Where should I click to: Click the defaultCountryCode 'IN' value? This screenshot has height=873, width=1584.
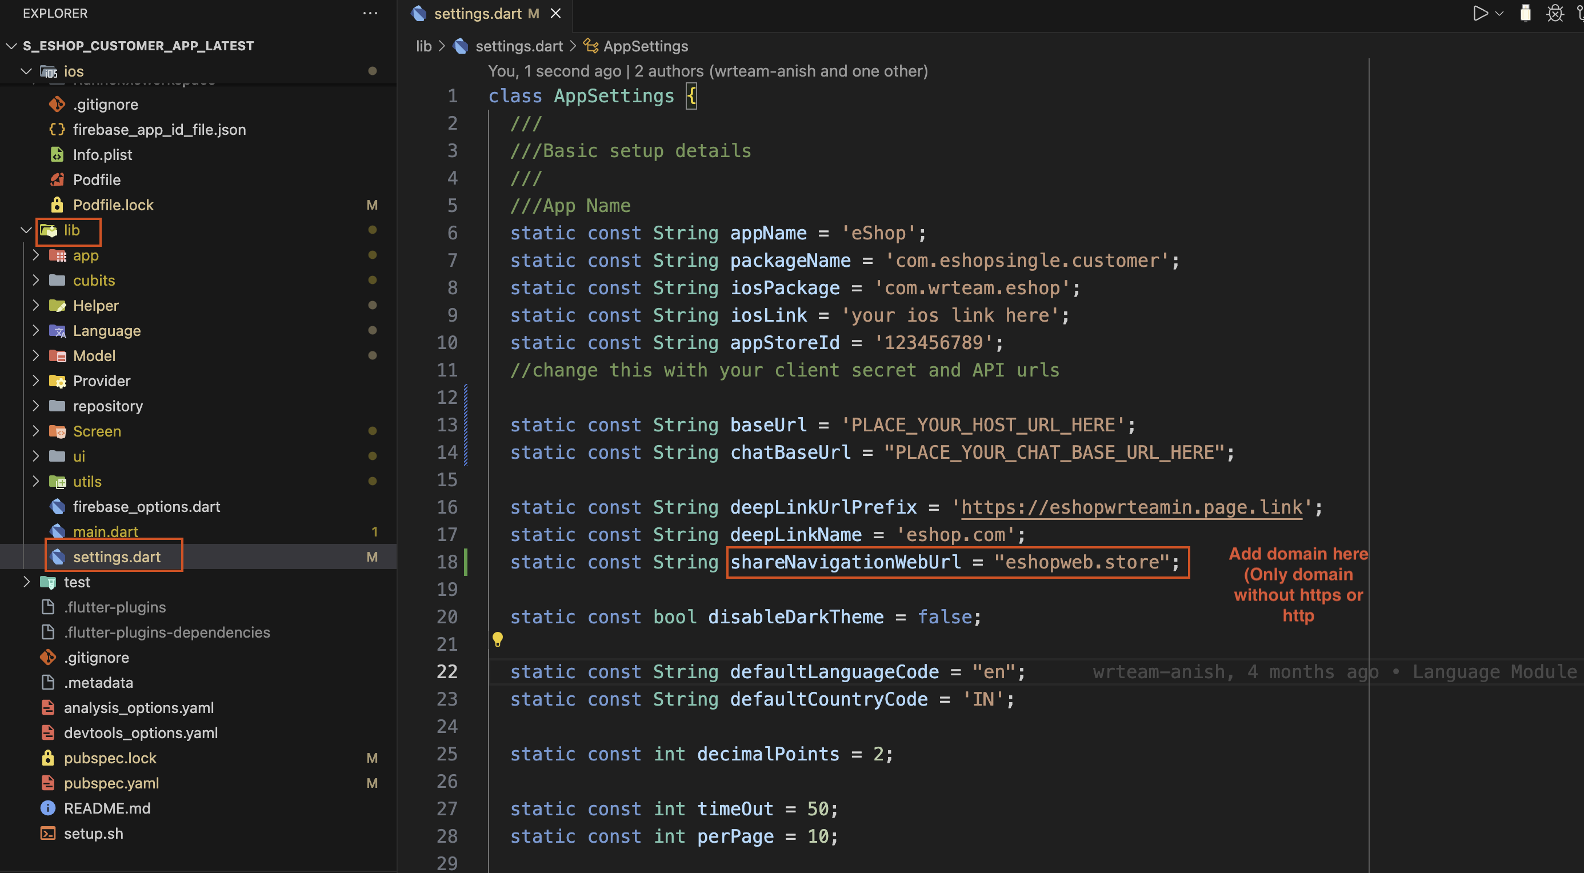[983, 699]
